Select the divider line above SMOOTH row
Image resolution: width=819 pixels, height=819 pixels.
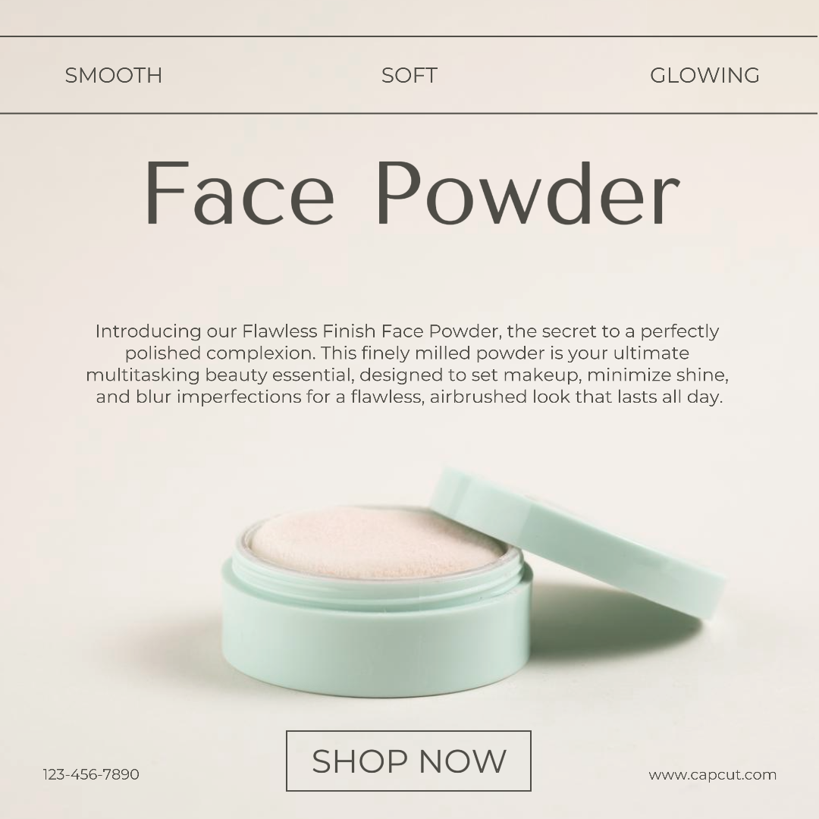409,36
